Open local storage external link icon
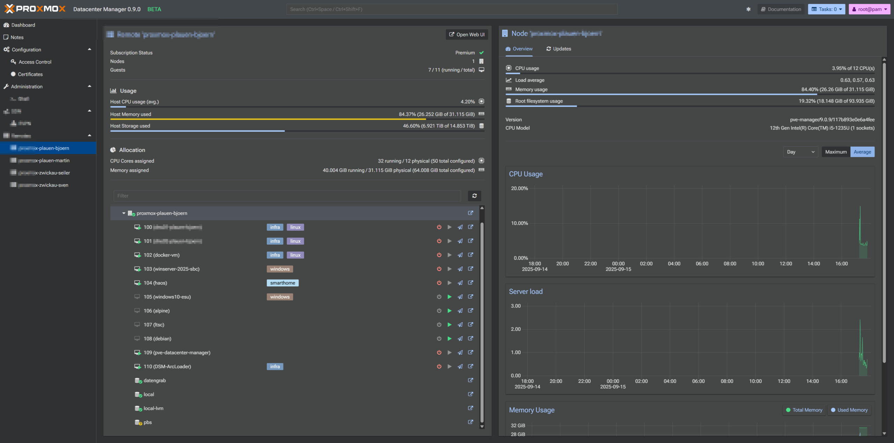Screen dimensions: 894x443 (x=470, y=394)
